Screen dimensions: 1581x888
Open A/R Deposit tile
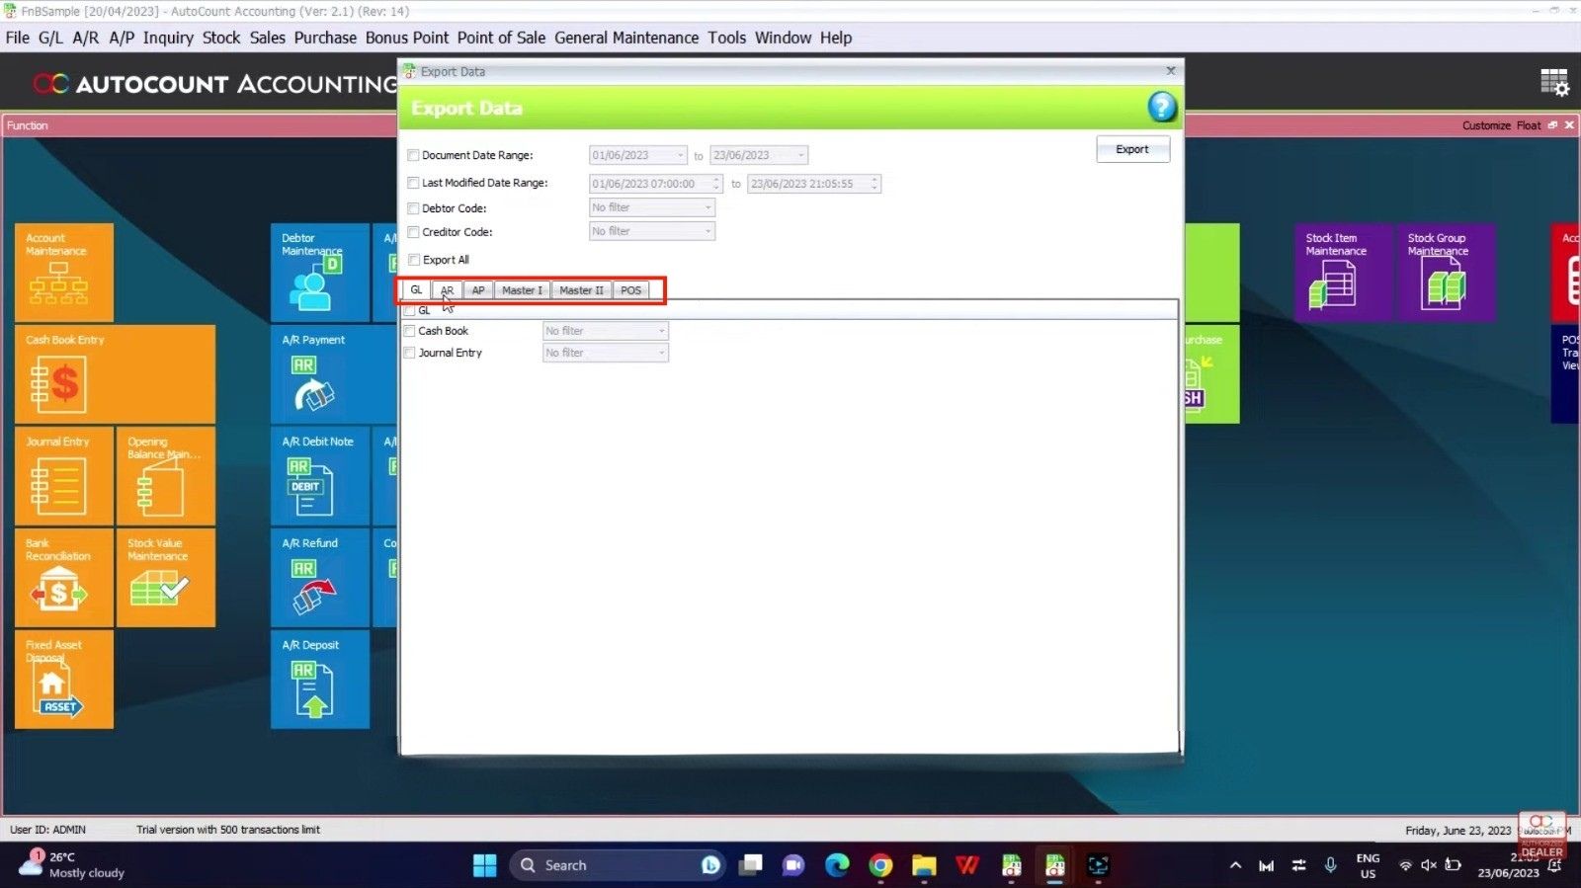coord(320,680)
